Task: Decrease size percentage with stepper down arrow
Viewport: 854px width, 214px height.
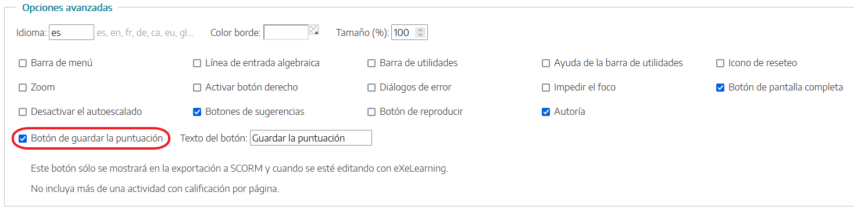Action: [421, 36]
